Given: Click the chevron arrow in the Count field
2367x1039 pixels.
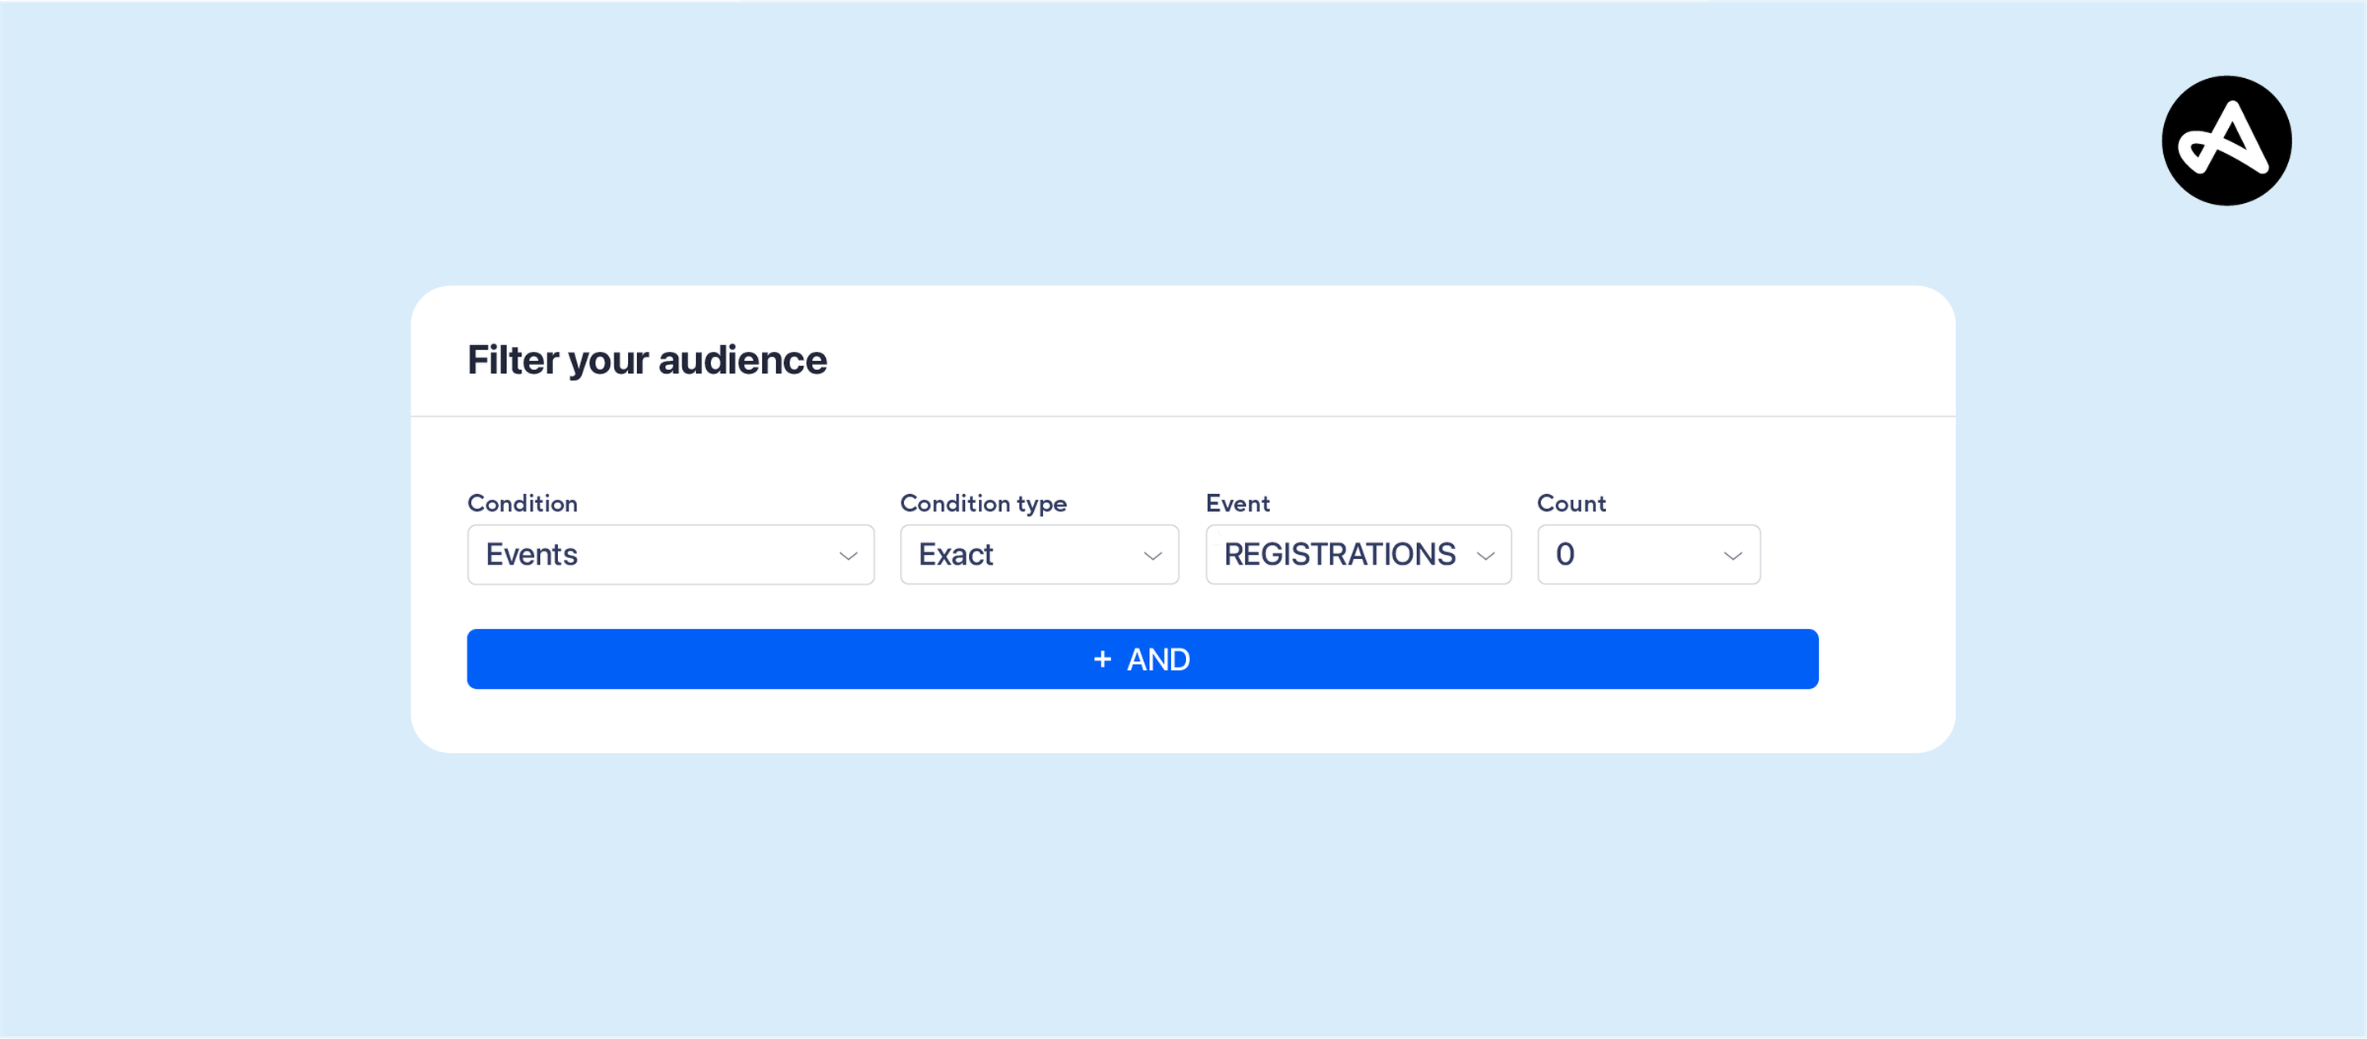Looking at the screenshot, I should pos(1732,556).
